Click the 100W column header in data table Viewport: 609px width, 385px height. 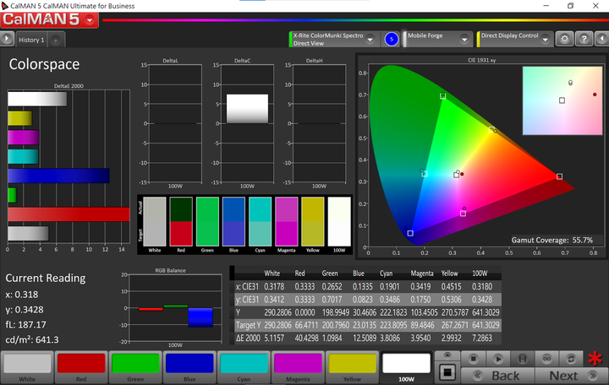pyautogui.click(x=480, y=274)
